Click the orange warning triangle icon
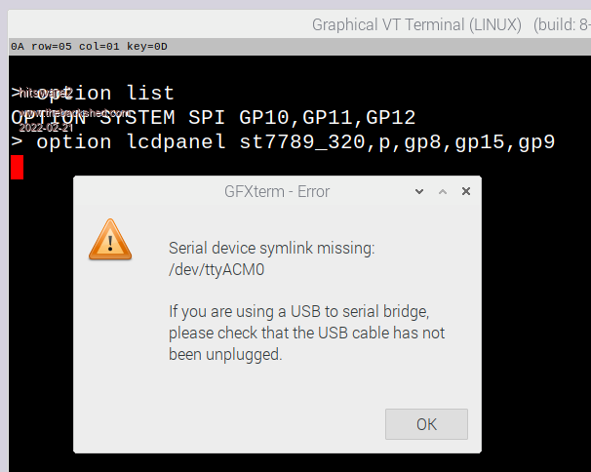This screenshot has width=591, height=472. [x=109, y=239]
